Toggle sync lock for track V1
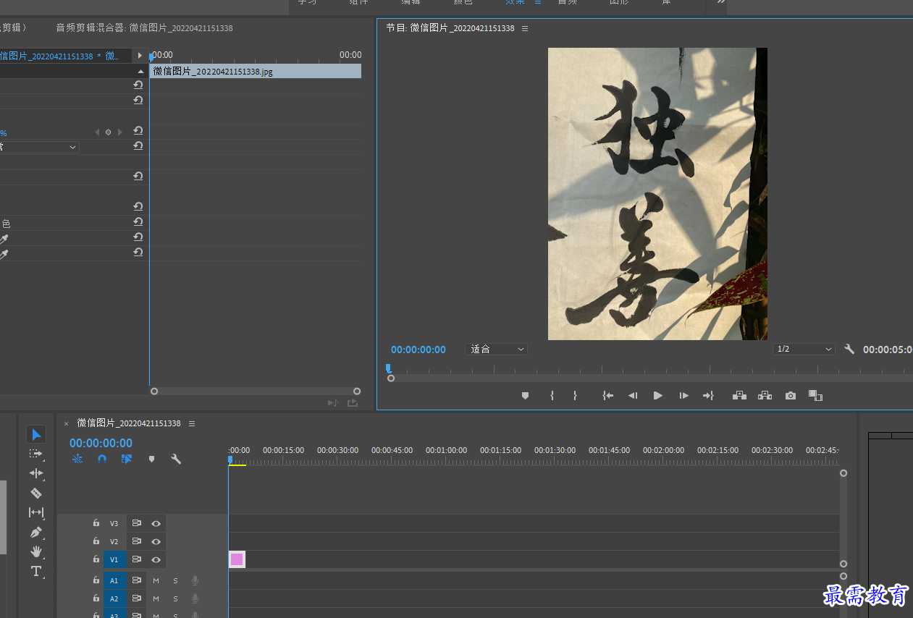913x618 pixels. pos(136,559)
